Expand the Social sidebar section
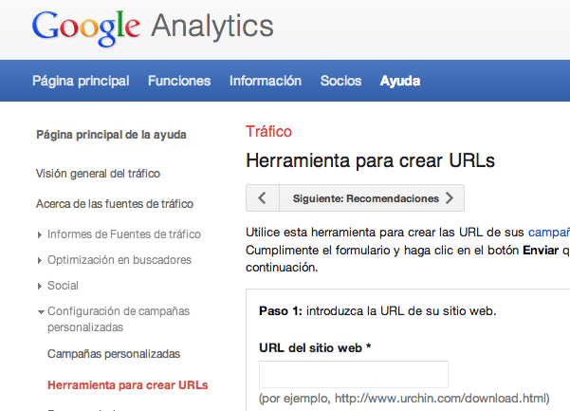This screenshot has width=570, height=411. (63, 286)
